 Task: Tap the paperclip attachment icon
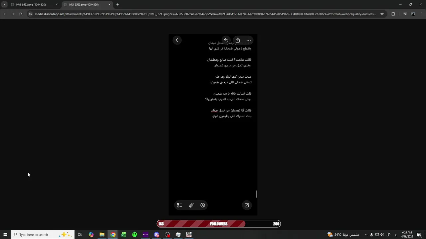(x=191, y=205)
